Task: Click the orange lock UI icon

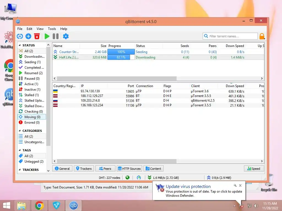Action: click(262, 37)
